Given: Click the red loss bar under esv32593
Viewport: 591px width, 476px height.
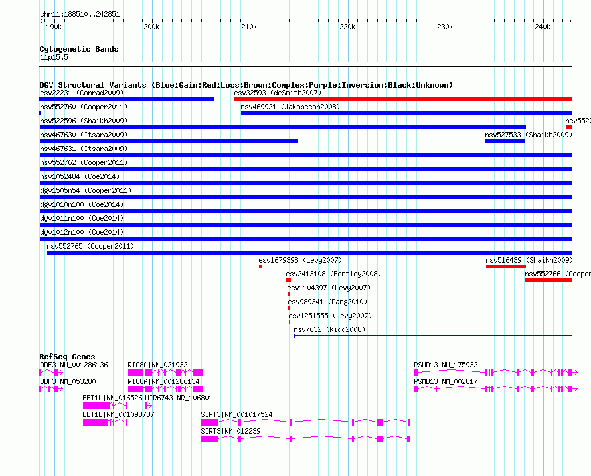Looking at the screenshot, I should [403, 99].
